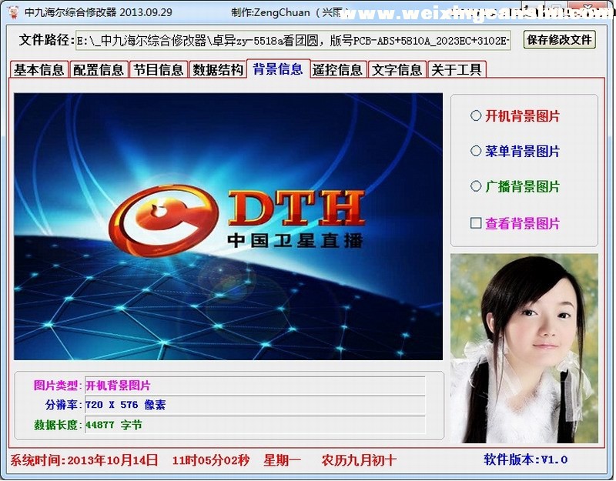Click the time text 11时05分02秒
Screen dimensions: 616x481
pos(211,460)
